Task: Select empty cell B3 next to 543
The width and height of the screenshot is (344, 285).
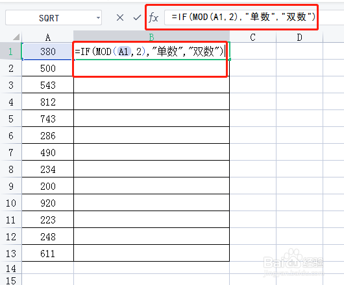Action: [x=151, y=85]
